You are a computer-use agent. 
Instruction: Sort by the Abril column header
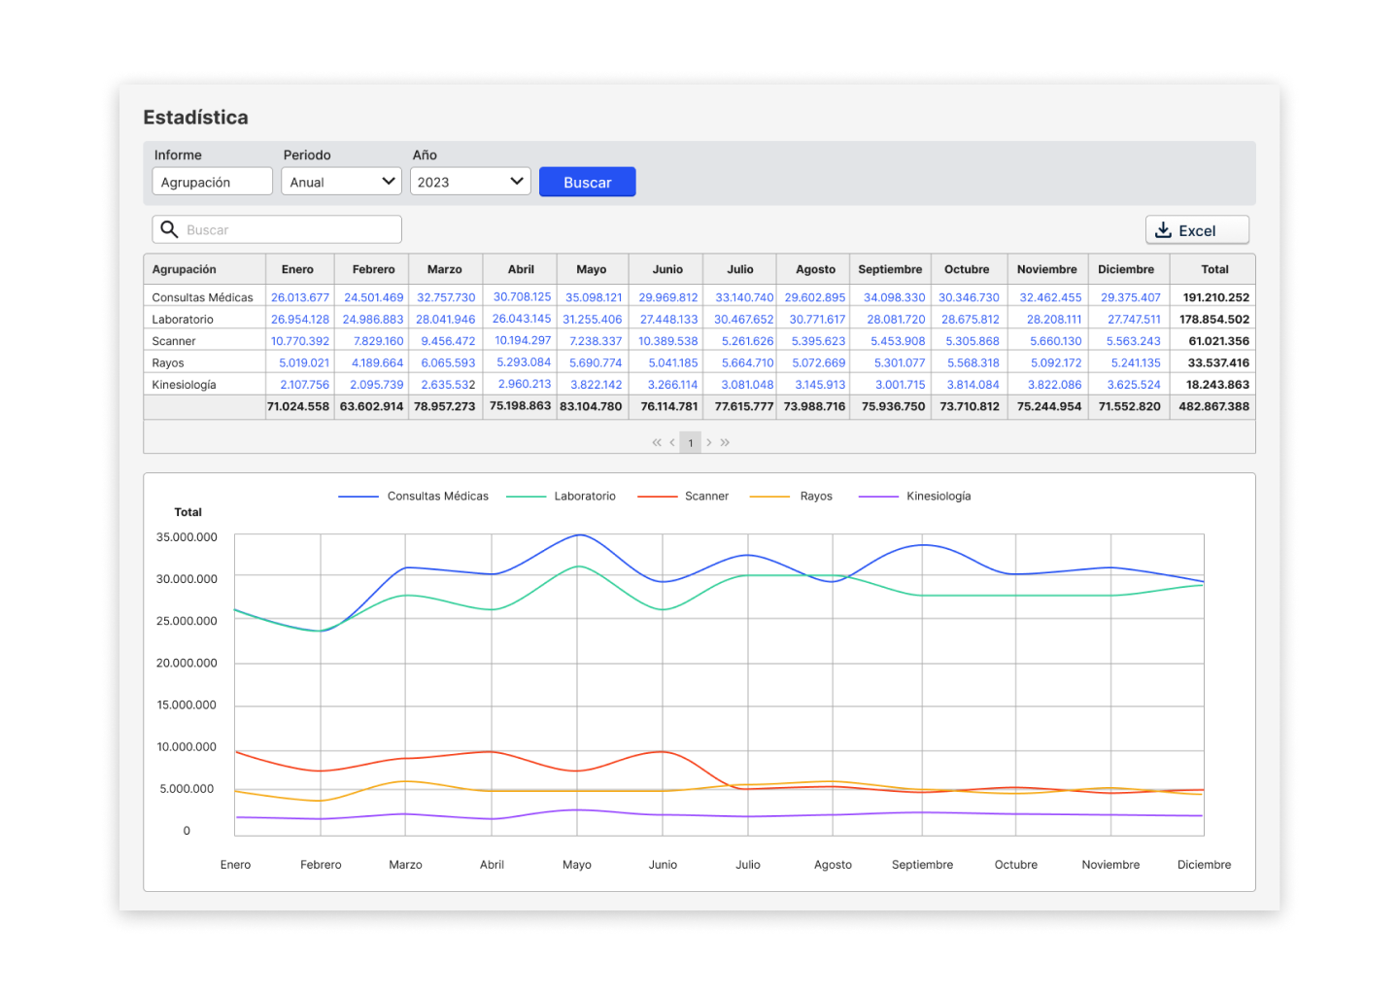click(x=522, y=269)
